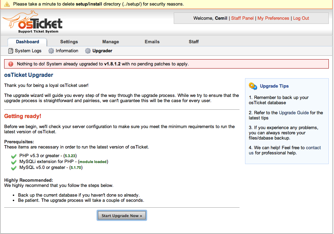The width and height of the screenshot is (334, 234).
Task: Click the osTicket Upgrader heading
Action: coord(28,75)
